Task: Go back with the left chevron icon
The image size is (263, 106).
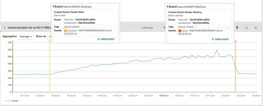Action: [x=5, y=28]
